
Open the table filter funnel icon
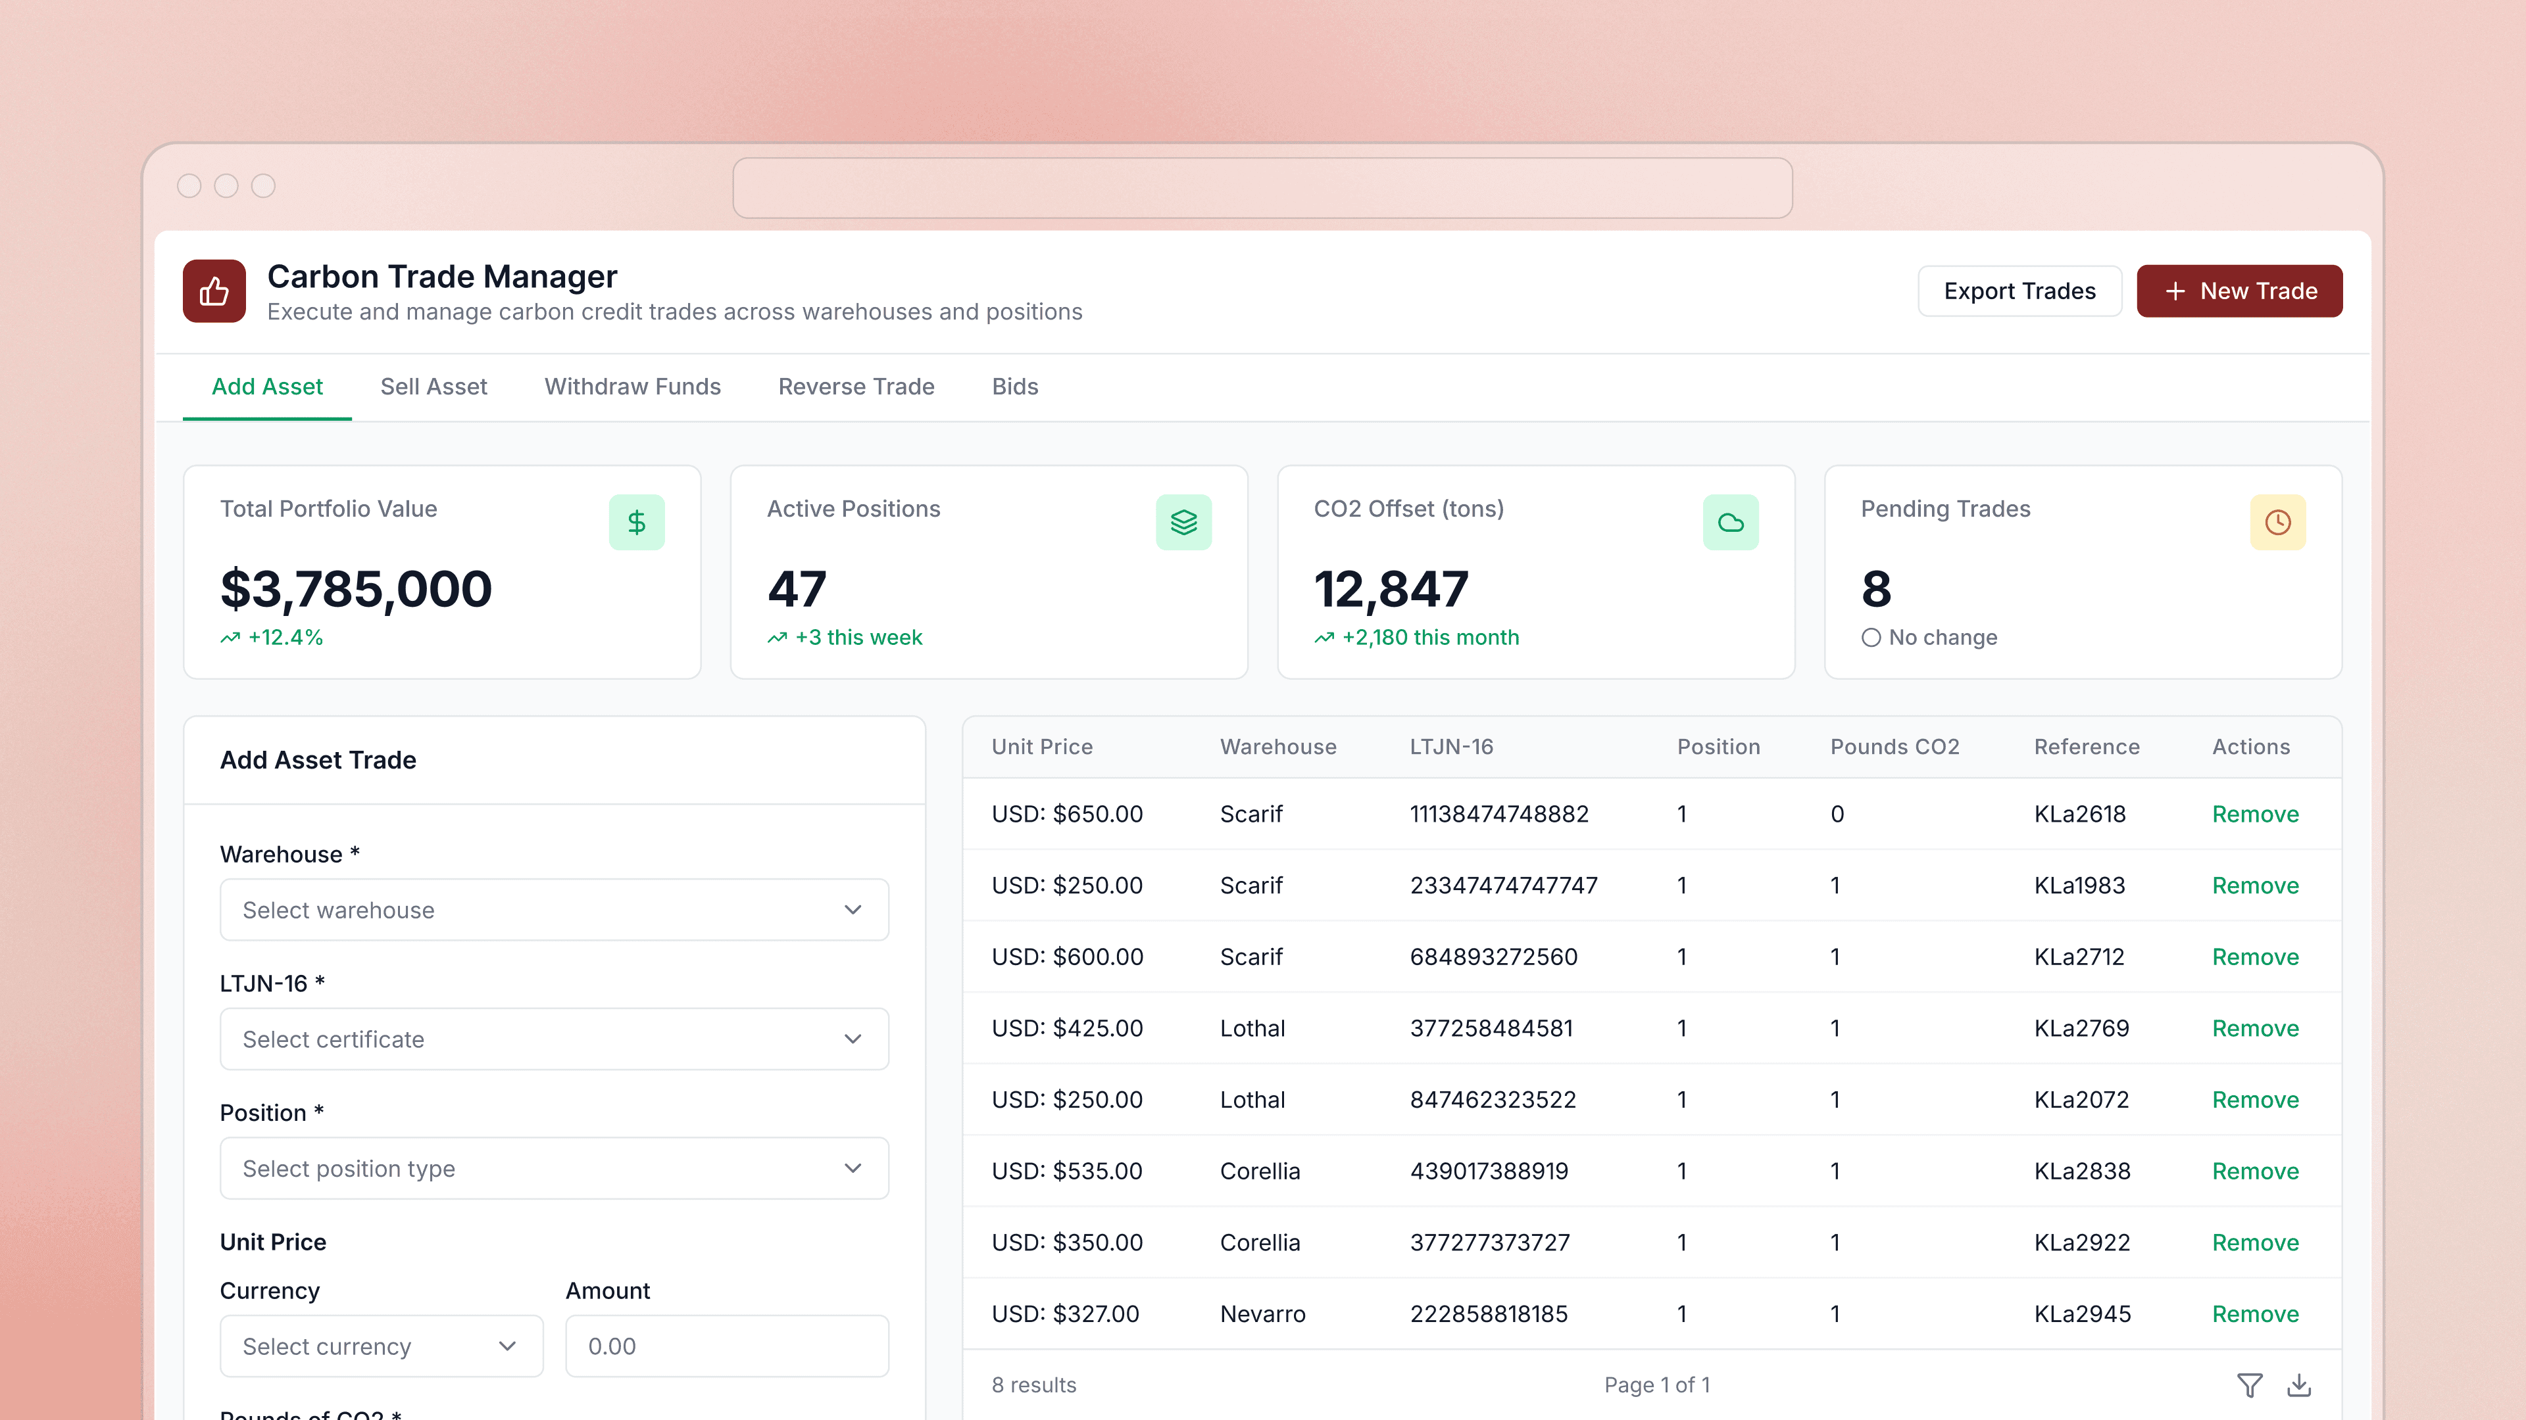click(x=2250, y=1384)
